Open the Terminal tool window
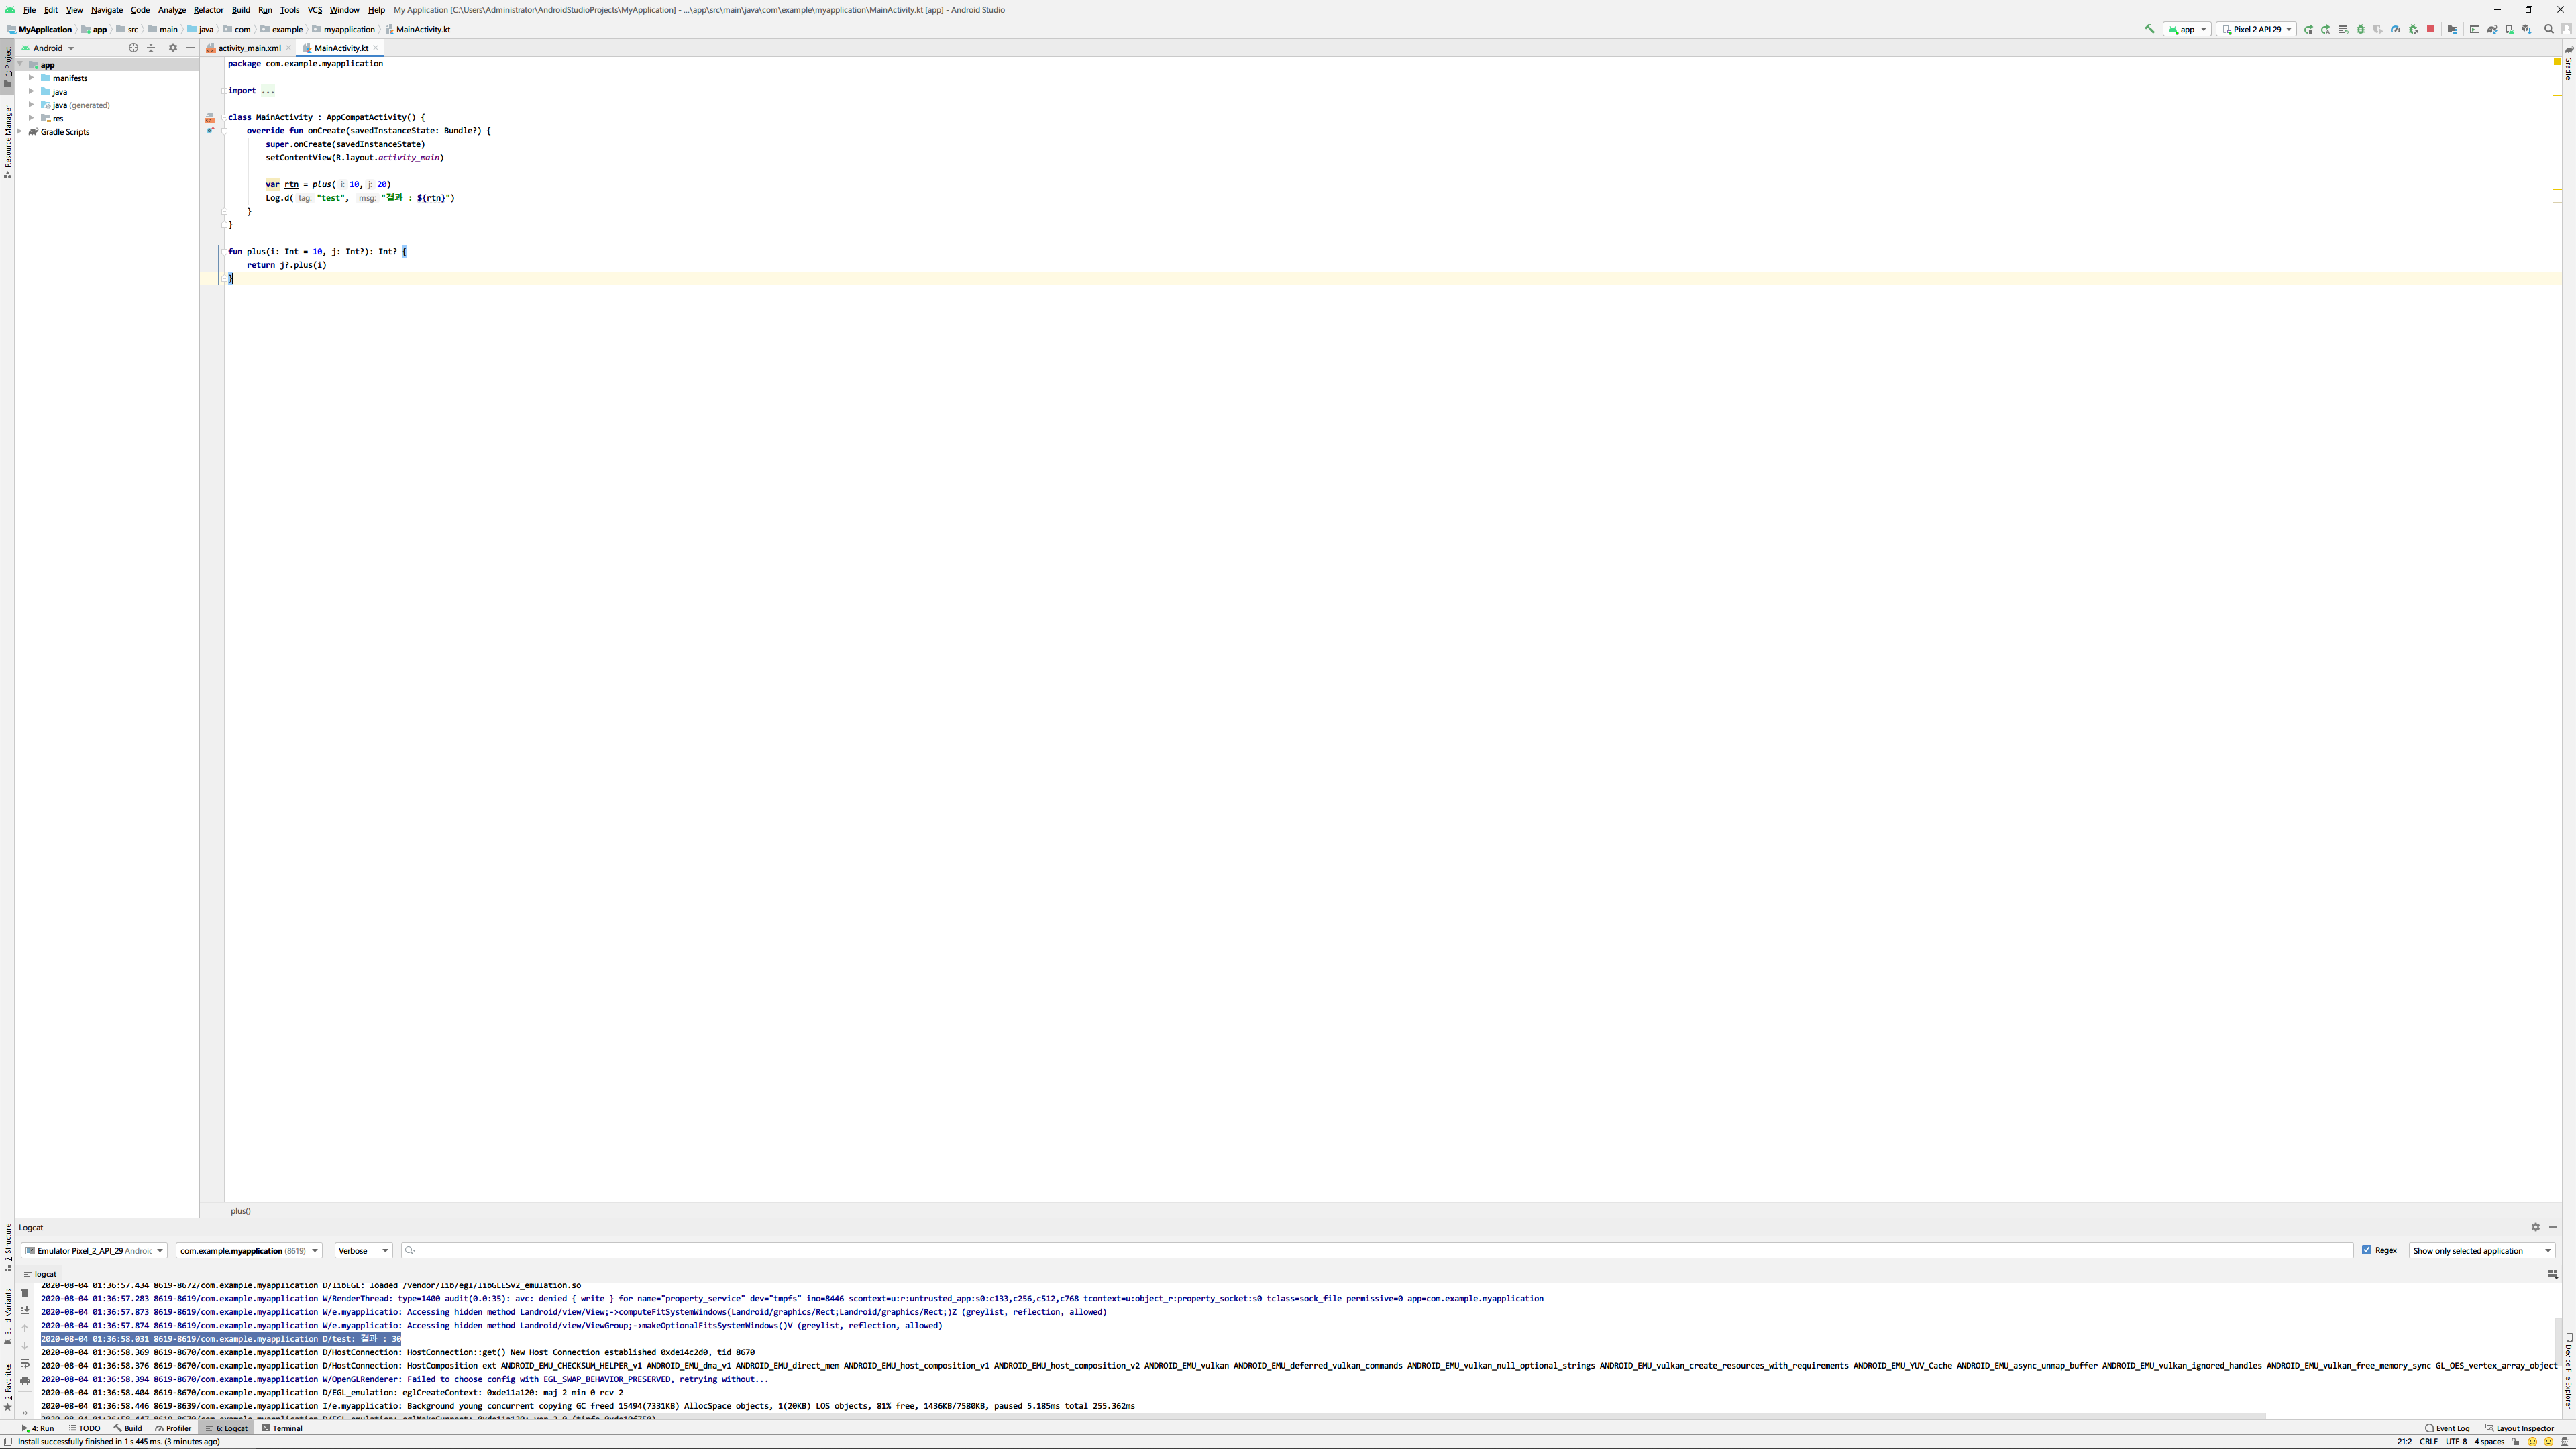 pyautogui.click(x=282, y=1428)
